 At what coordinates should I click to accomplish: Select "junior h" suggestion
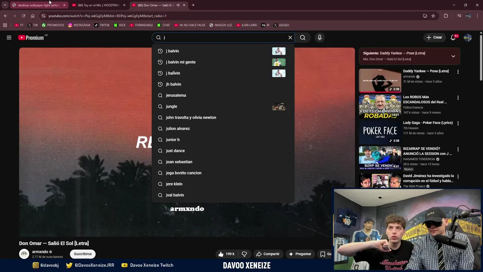pos(223,140)
